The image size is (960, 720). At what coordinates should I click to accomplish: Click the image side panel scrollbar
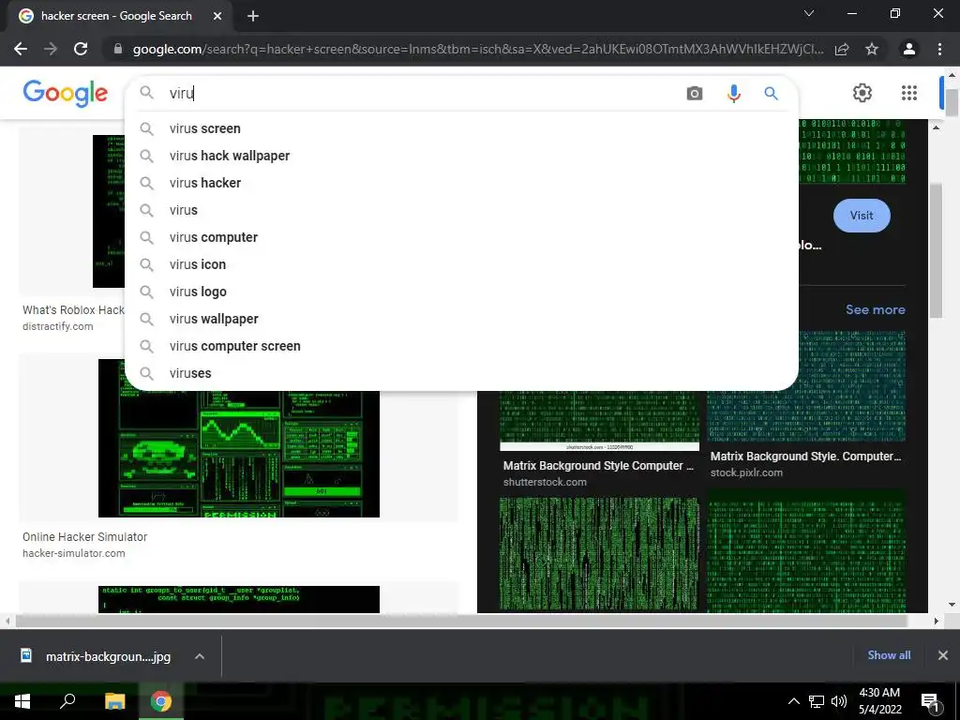pyautogui.click(x=936, y=250)
